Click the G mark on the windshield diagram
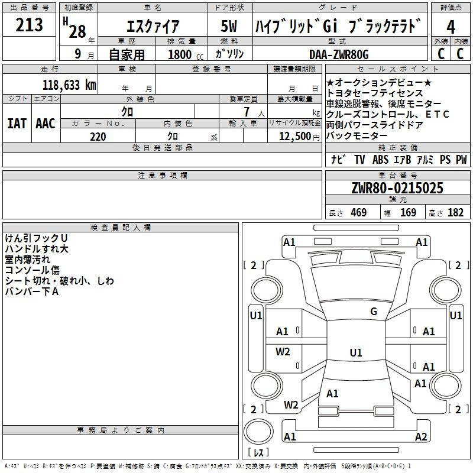The height and width of the screenshot is (473, 473). point(374,312)
